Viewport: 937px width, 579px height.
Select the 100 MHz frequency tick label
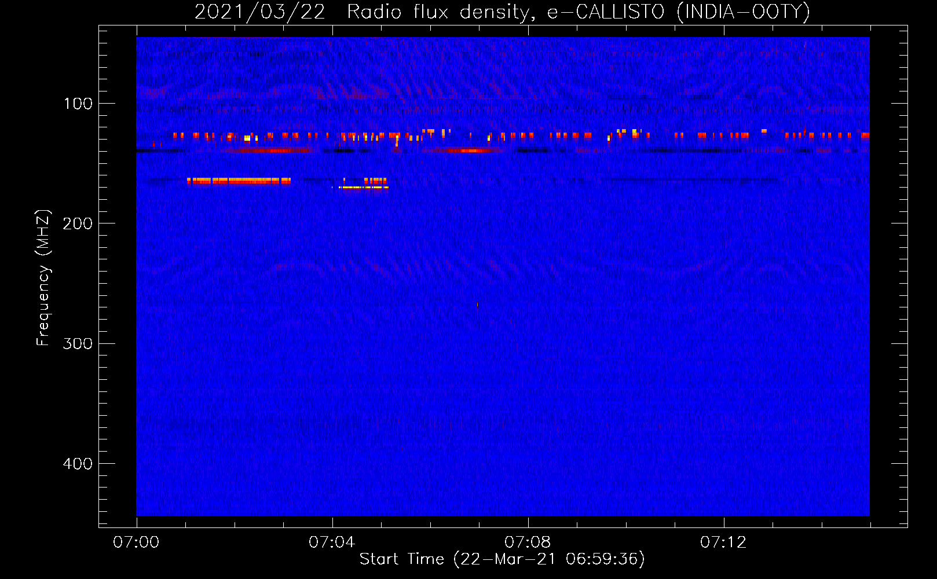(x=78, y=104)
